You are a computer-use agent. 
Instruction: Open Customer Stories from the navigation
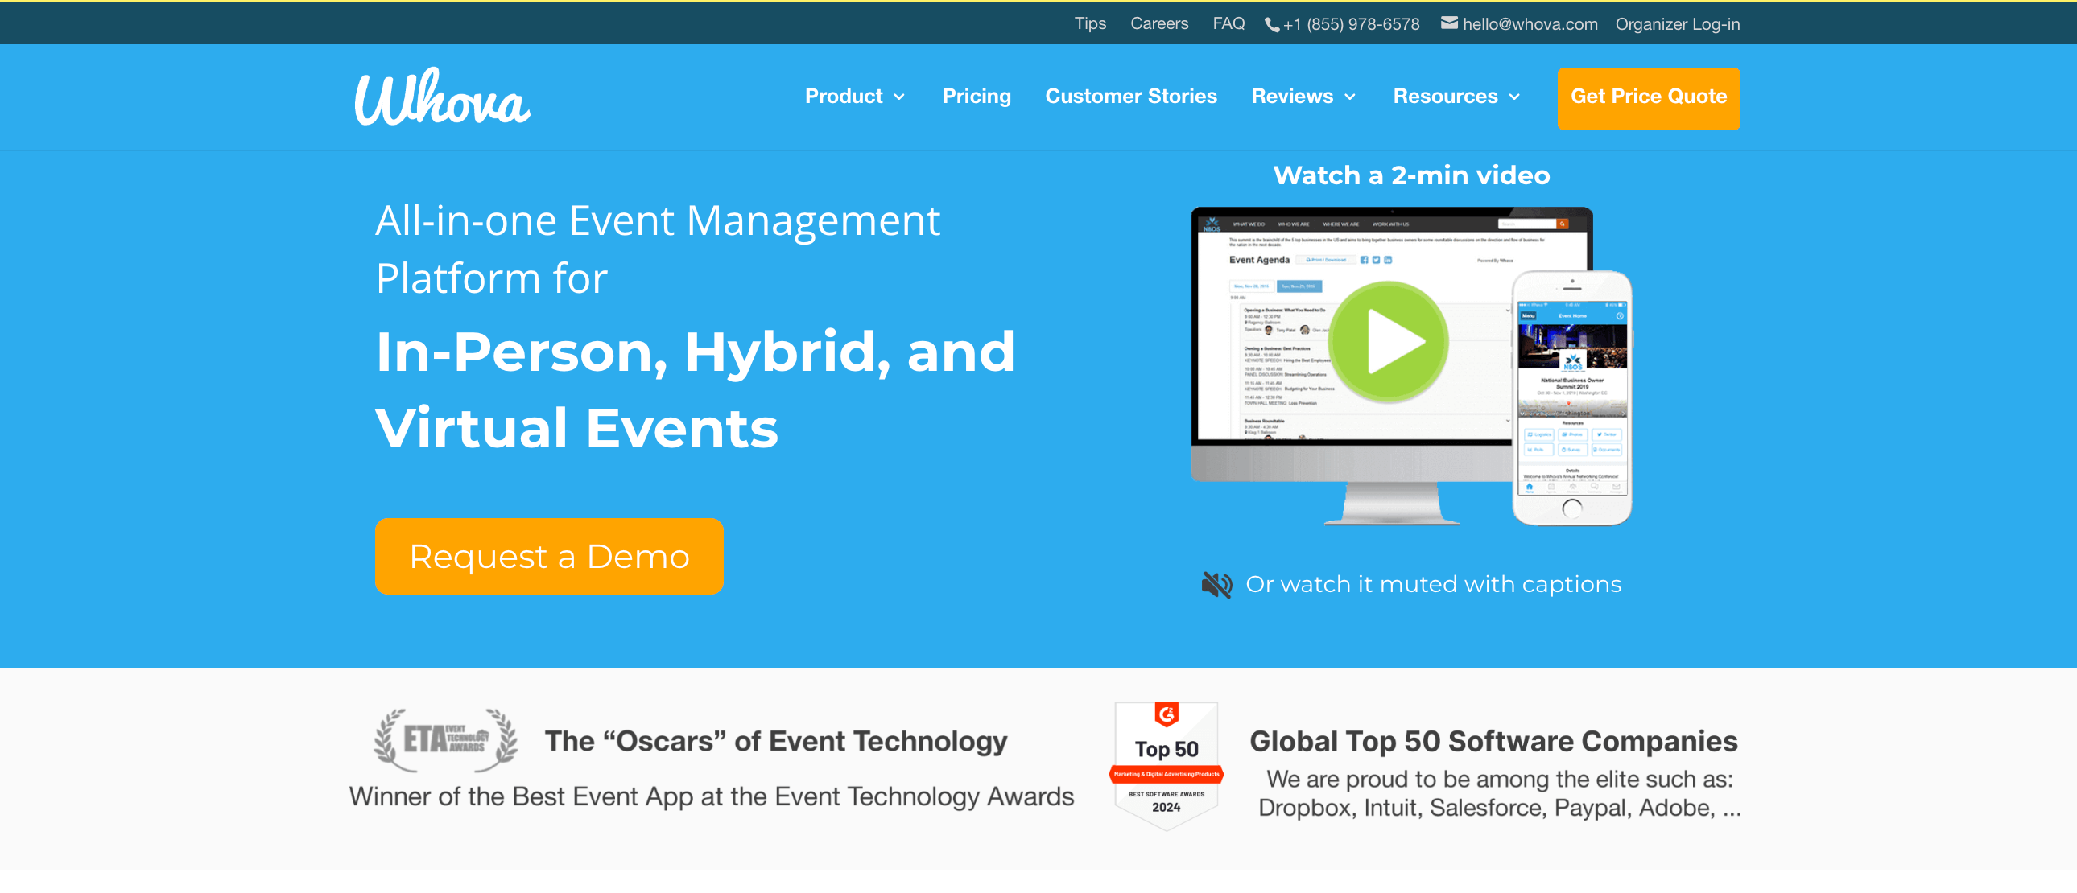coord(1130,97)
